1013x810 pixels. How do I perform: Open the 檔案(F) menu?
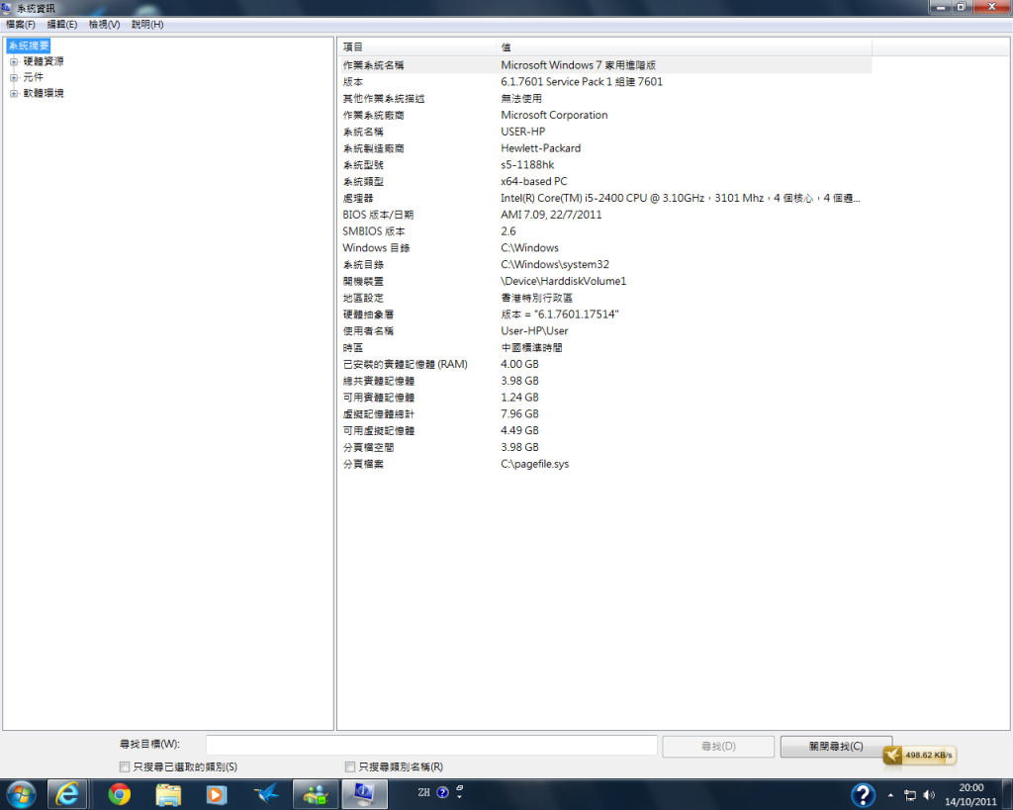pyautogui.click(x=21, y=24)
